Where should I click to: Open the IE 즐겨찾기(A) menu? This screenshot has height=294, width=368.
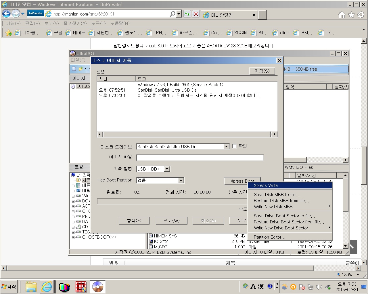(75, 23)
